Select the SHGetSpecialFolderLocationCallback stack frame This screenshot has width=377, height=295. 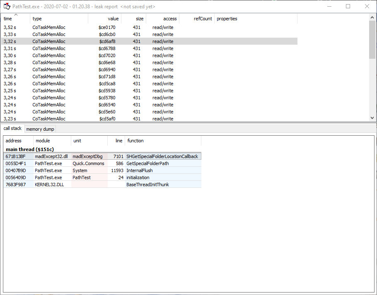[102, 156]
